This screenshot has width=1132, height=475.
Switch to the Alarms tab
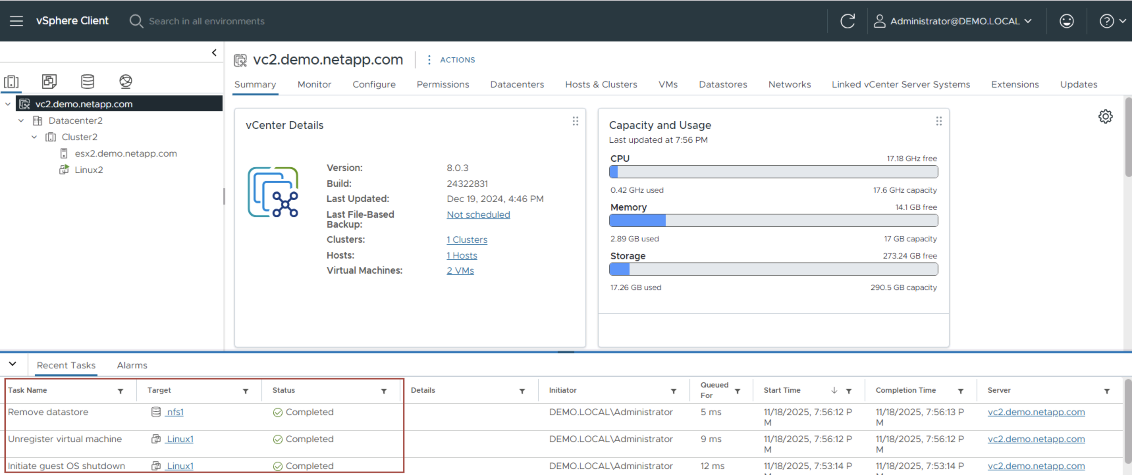pos(131,365)
